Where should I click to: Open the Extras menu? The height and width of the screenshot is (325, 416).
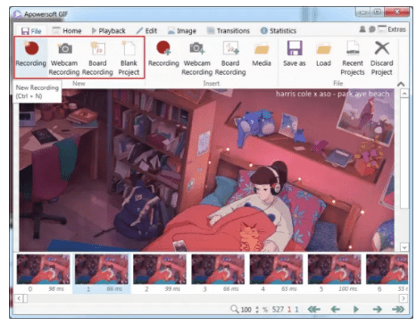[x=392, y=29]
